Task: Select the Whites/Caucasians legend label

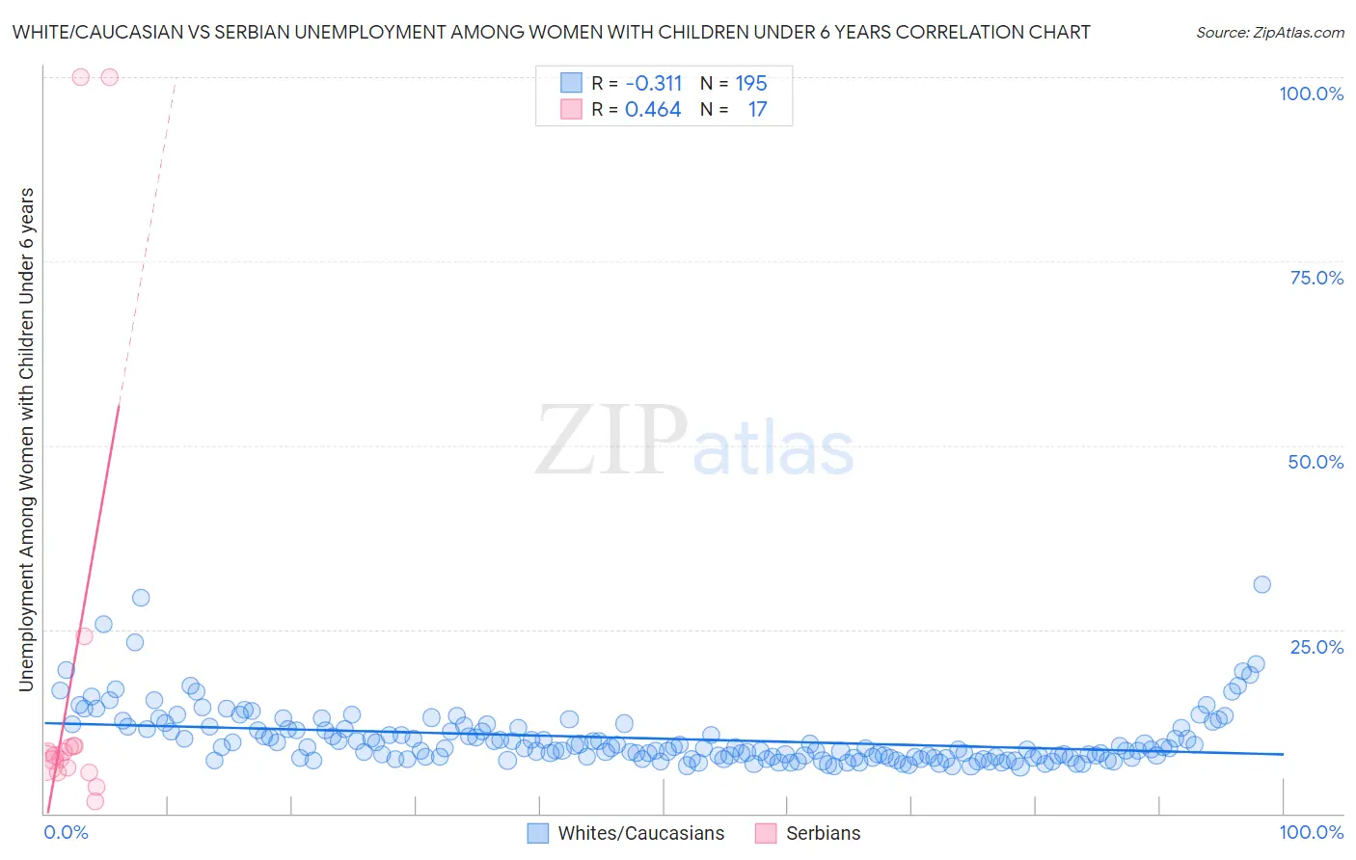Action: point(641,833)
